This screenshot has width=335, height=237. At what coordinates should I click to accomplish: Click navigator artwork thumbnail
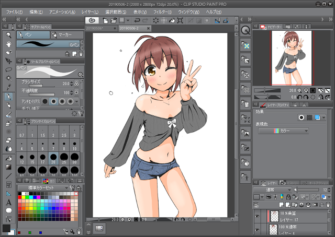[x=293, y=58]
